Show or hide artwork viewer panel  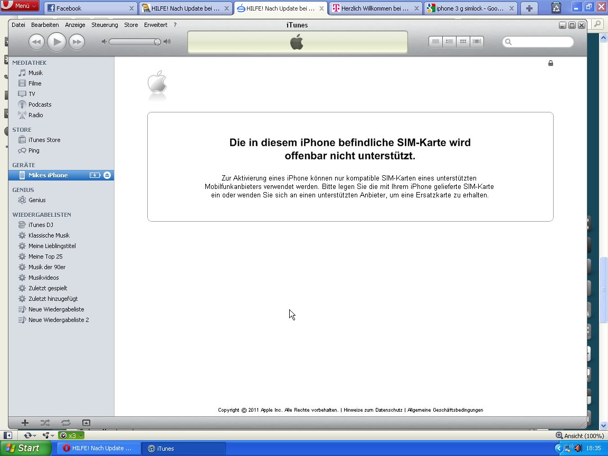(x=87, y=423)
